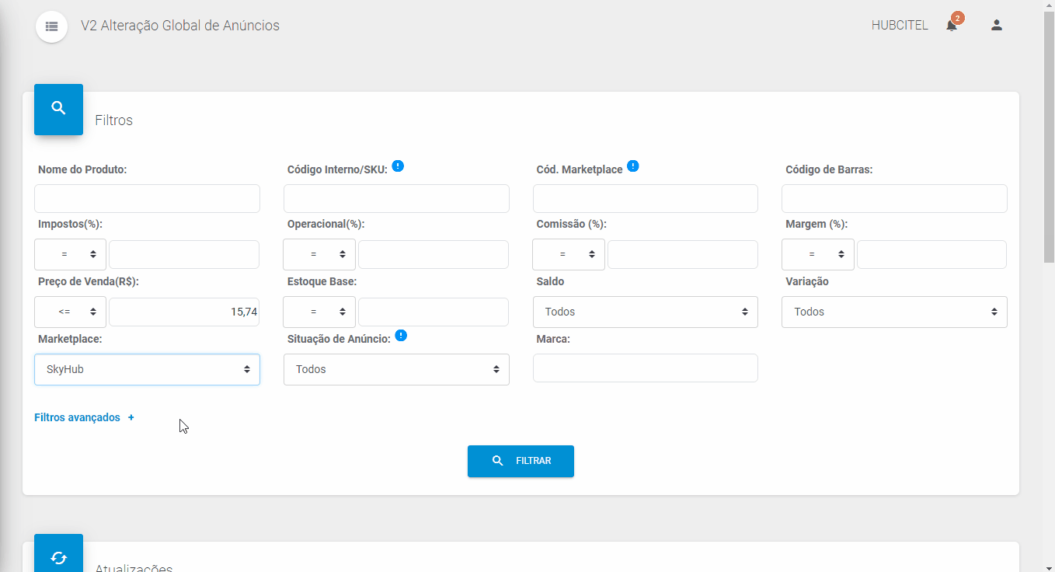
Task: Focus the Código Interno/SKU field
Action: (x=396, y=198)
